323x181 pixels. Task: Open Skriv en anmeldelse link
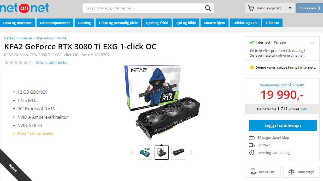[52, 63]
